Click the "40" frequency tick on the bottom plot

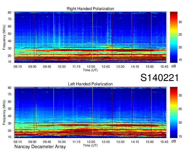point(10,116)
